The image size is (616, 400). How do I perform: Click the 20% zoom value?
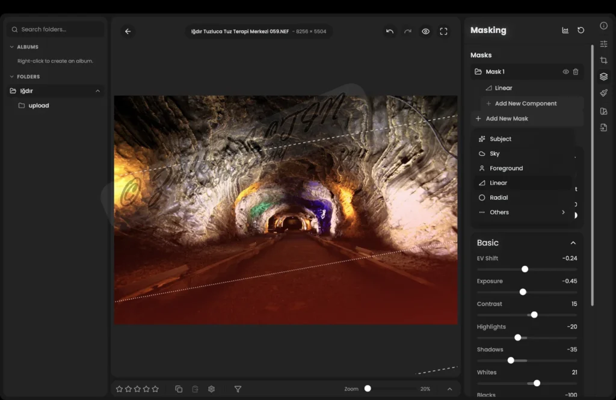(x=425, y=389)
